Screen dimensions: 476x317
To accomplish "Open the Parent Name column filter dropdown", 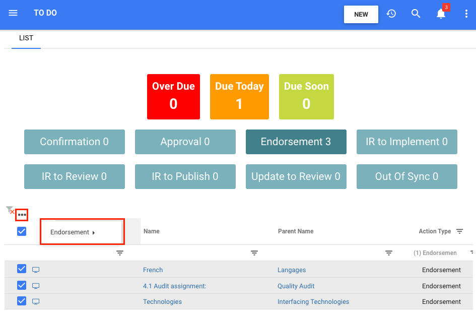I will pyautogui.click(x=389, y=253).
